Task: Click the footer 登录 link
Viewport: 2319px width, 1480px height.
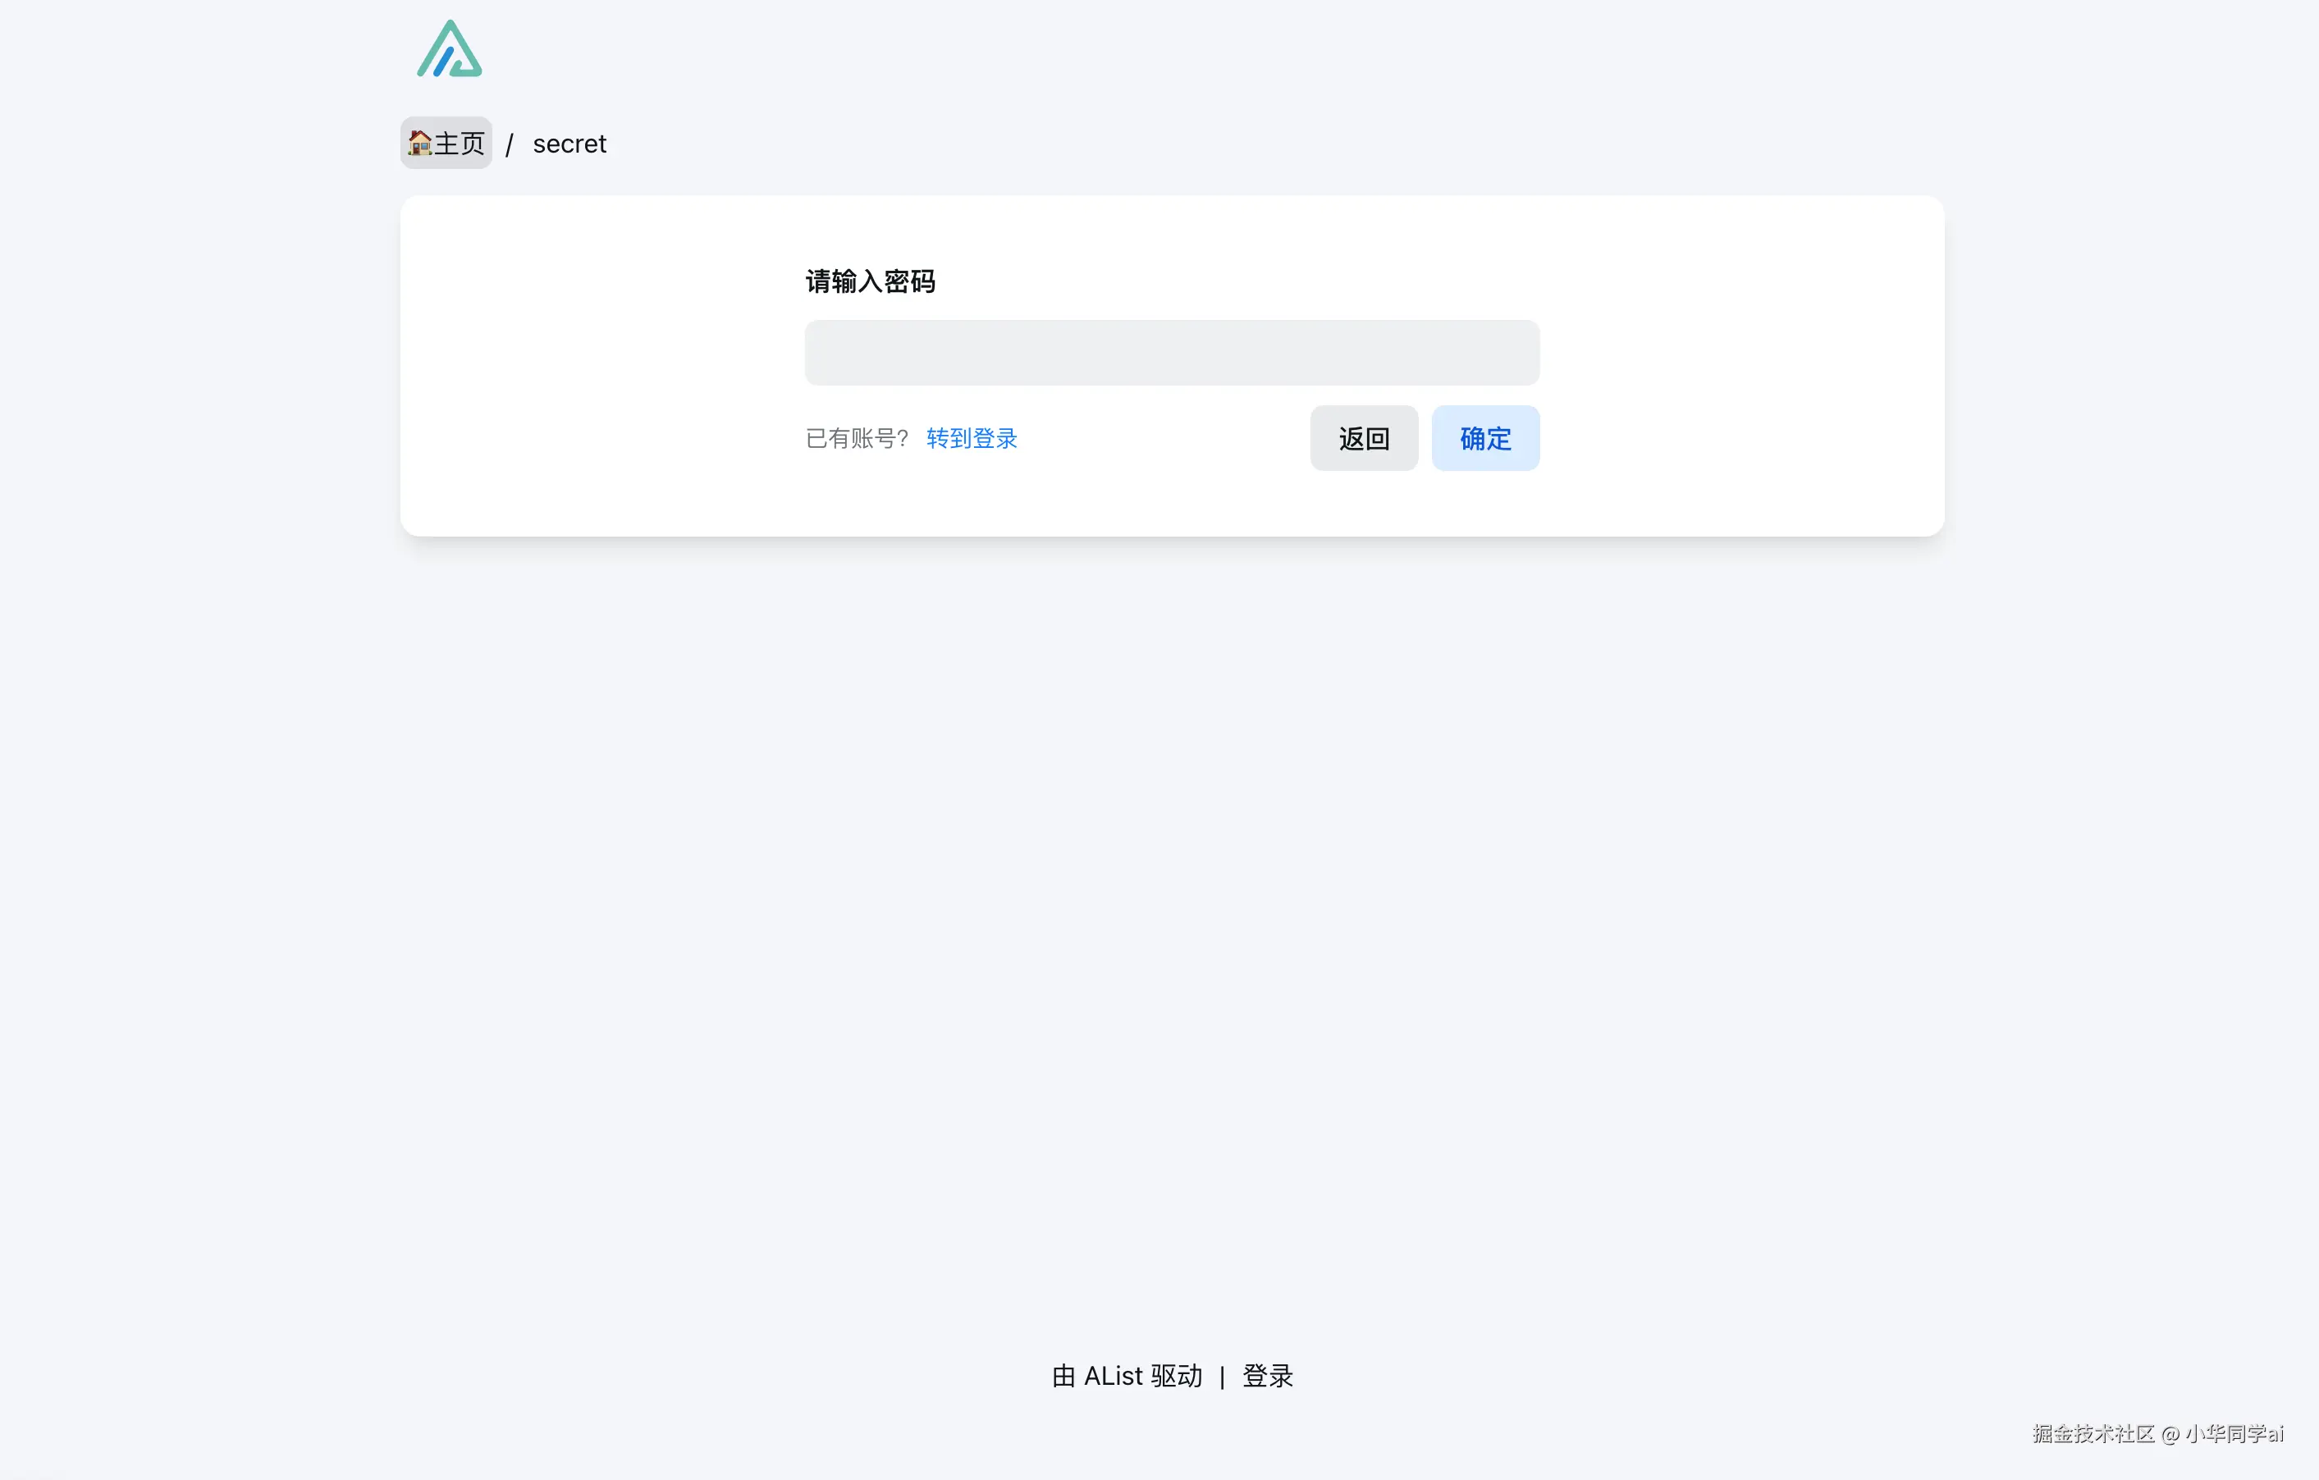Action: (1266, 1376)
